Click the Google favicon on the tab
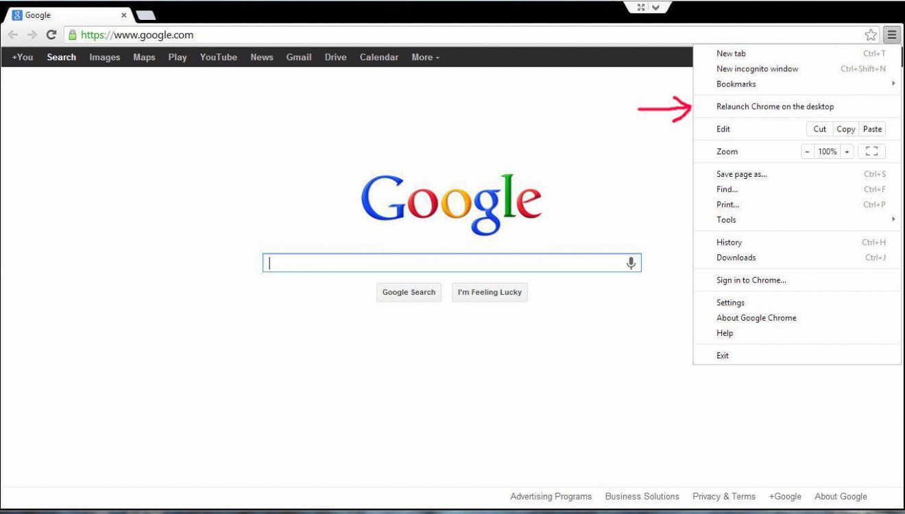This screenshot has width=905, height=514. [x=17, y=15]
